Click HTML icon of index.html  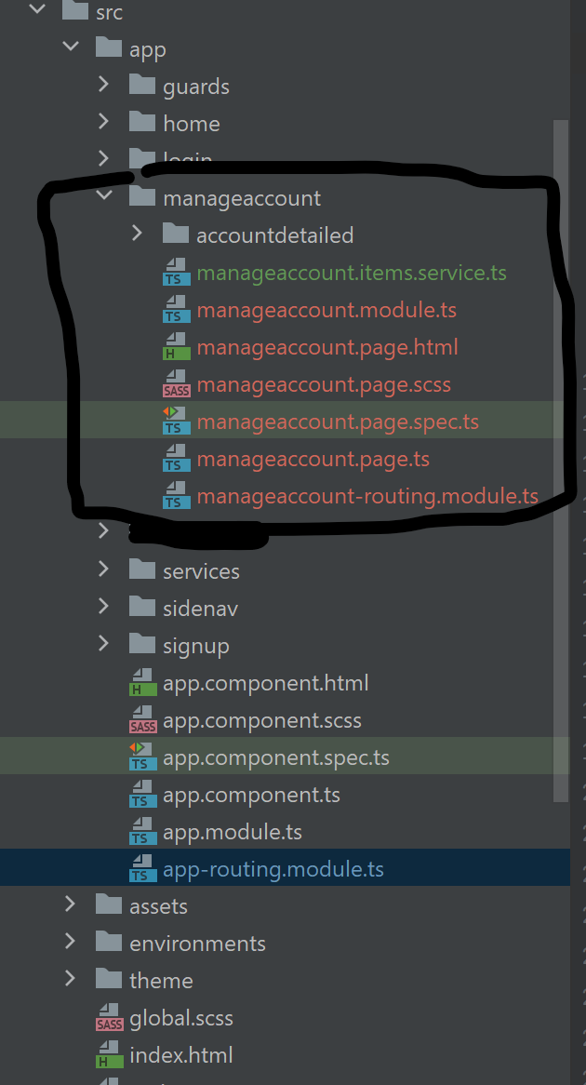(x=110, y=1054)
